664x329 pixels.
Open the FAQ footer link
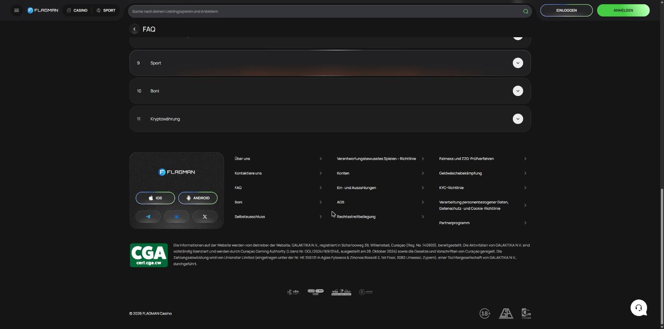tap(278, 188)
